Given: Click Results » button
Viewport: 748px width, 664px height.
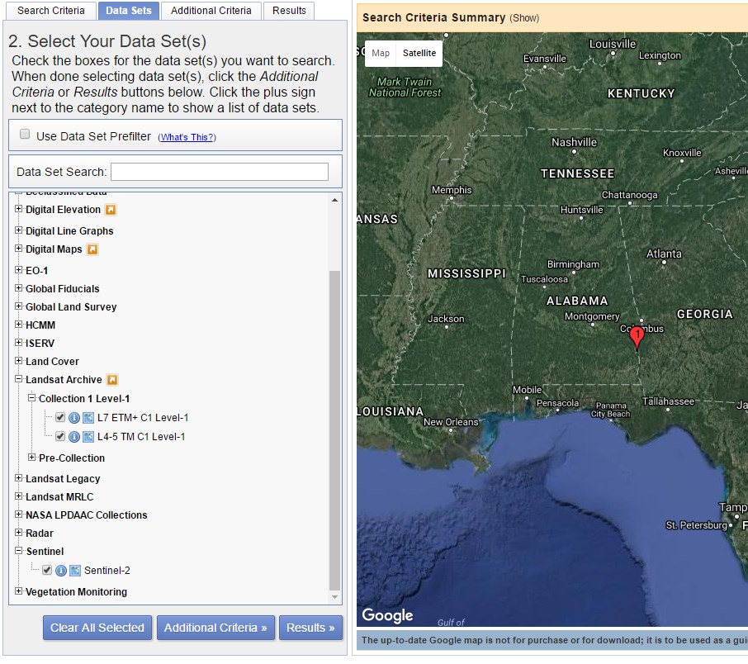Looking at the screenshot, I should tap(310, 628).
